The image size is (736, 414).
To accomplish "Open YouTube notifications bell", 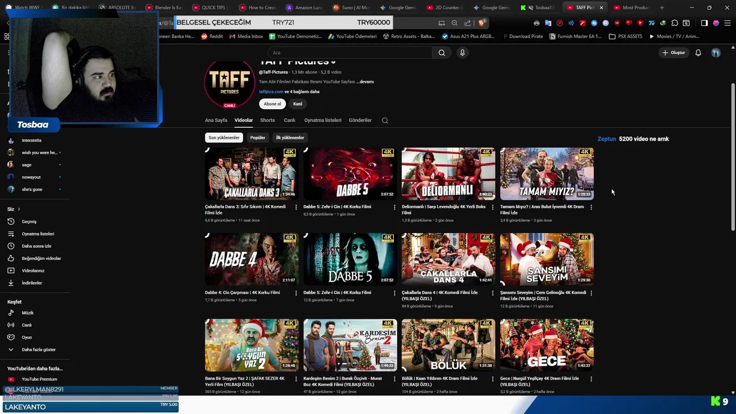I will [x=698, y=52].
